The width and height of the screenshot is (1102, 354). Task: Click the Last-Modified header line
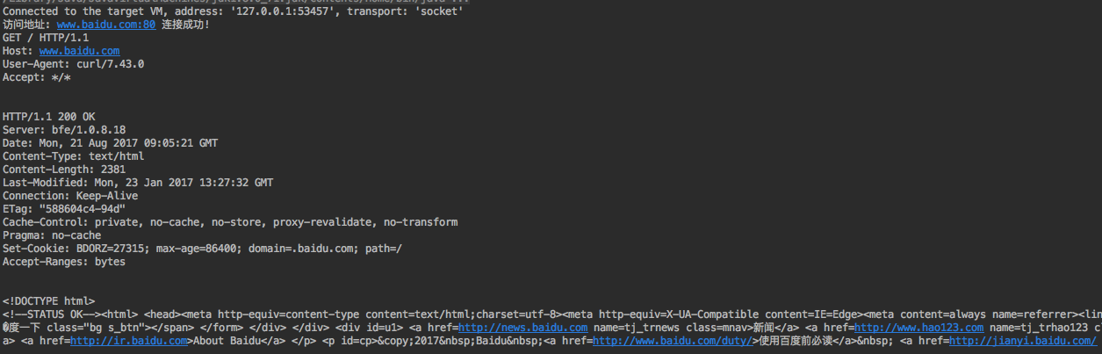tap(137, 183)
